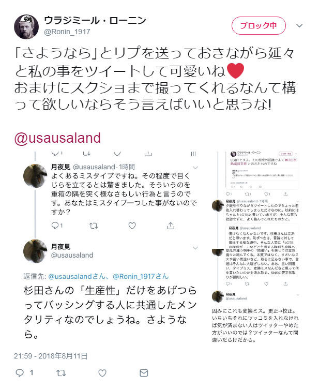Open the left attached screenshot image
The height and width of the screenshot is (389, 319).
click(111, 247)
